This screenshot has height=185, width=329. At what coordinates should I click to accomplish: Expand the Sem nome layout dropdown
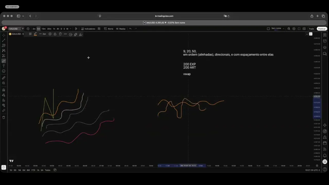coord(283,29)
